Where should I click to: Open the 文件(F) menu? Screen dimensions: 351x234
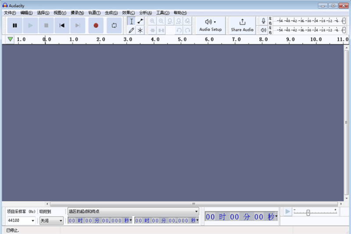tap(10, 13)
